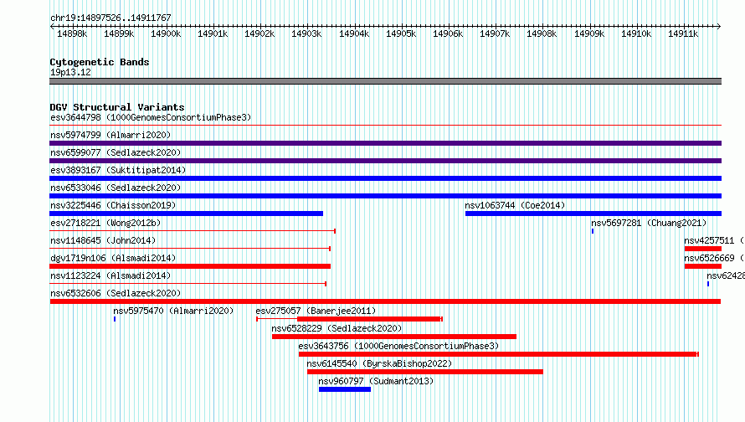Click the blue bar under nsv1063744 (Coe2014)

(593, 214)
